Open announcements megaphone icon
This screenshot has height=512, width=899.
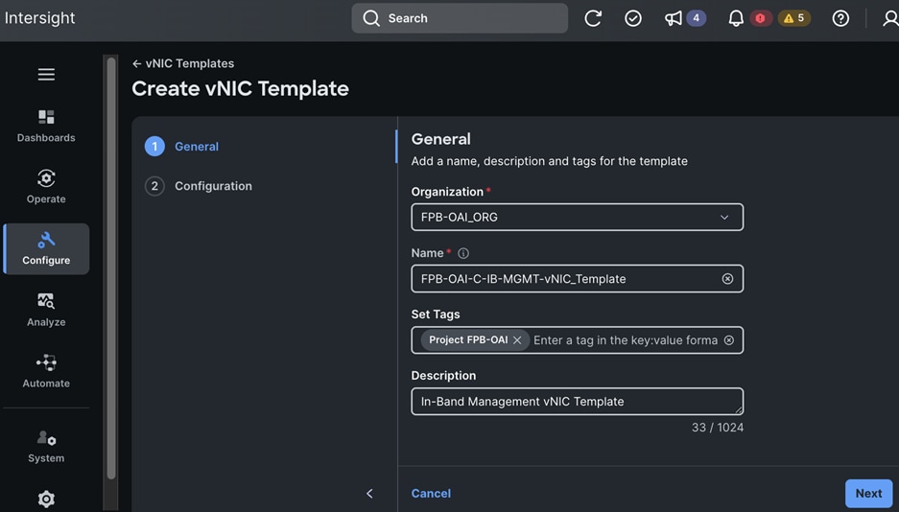(x=674, y=18)
